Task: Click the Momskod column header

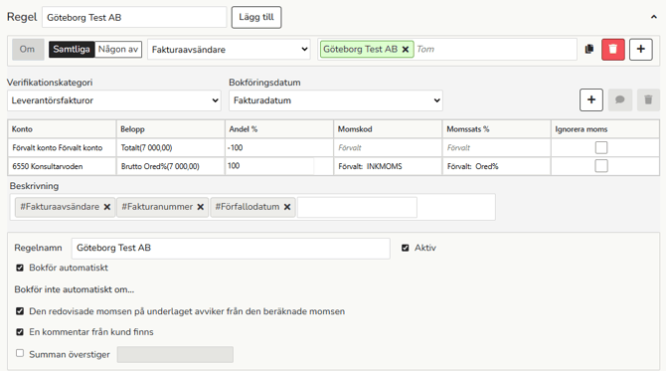Action: (x=388, y=129)
